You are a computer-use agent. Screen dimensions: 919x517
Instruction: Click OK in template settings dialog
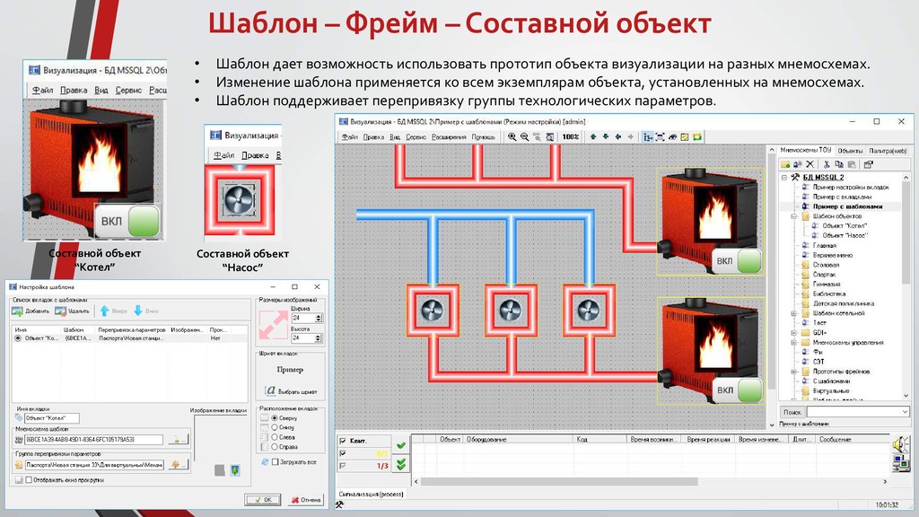(263, 499)
